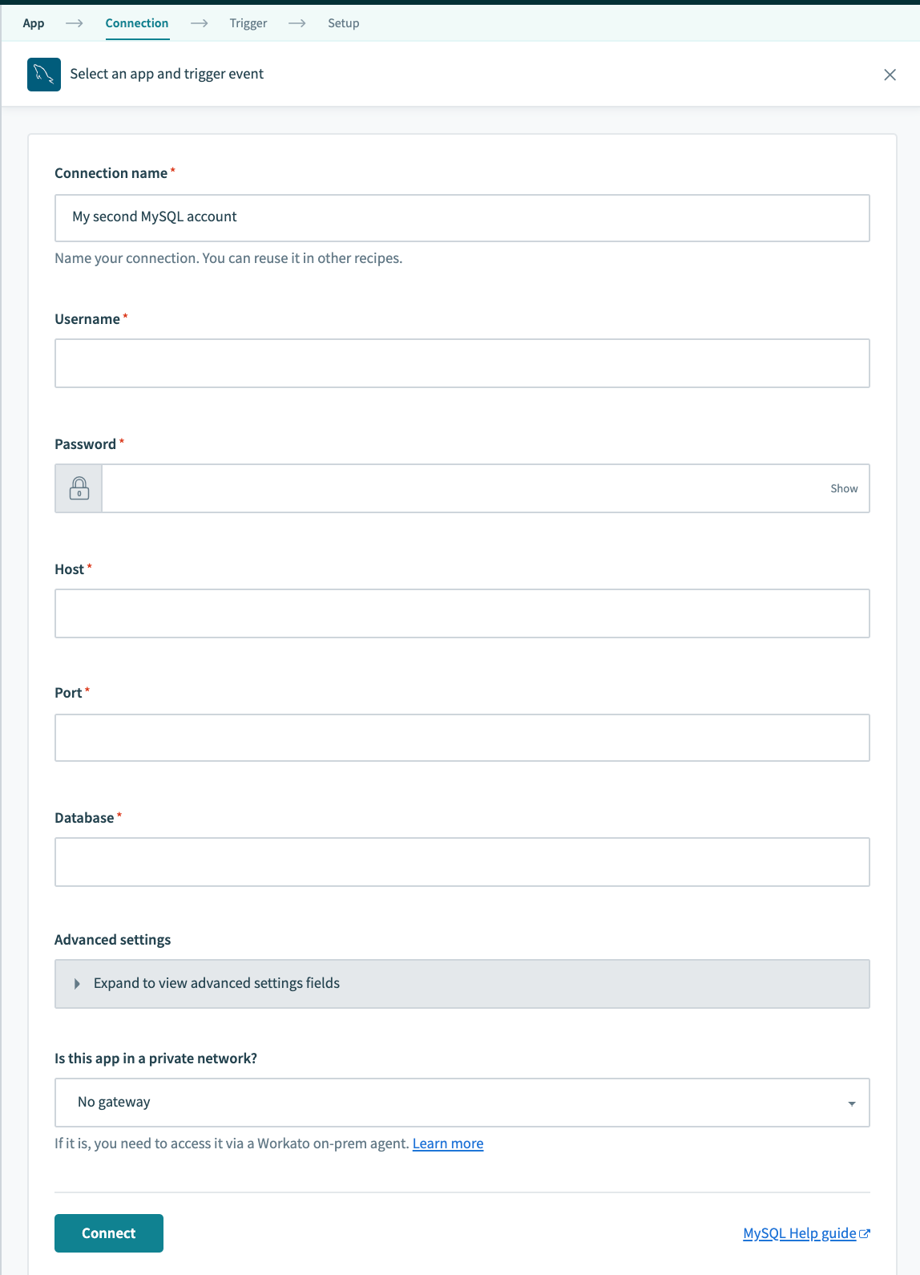
Task: Toggle Show to reveal the password
Action: pos(843,488)
